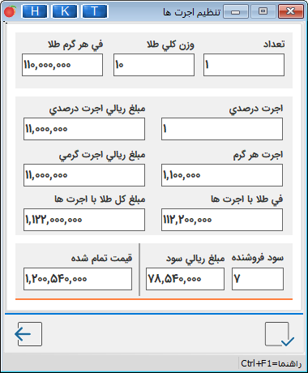Click the T button in title bar

pyautogui.click(x=95, y=11)
